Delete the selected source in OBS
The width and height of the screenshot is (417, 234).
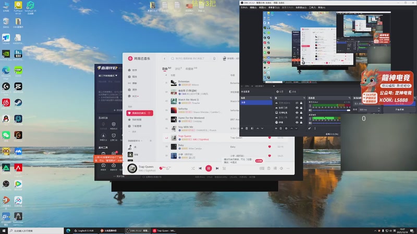click(280, 128)
